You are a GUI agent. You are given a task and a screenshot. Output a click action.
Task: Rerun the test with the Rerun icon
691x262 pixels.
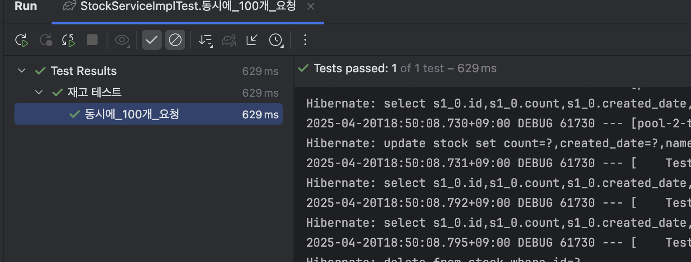click(22, 40)
